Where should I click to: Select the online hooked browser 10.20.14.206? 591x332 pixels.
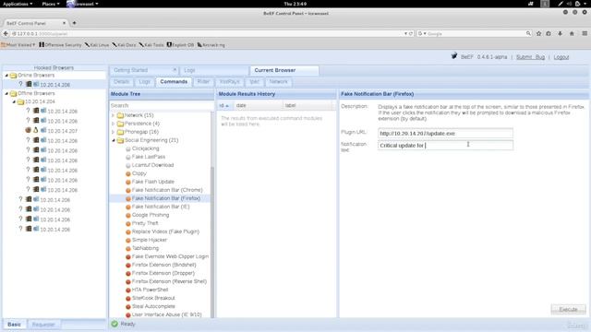[54, 85]
